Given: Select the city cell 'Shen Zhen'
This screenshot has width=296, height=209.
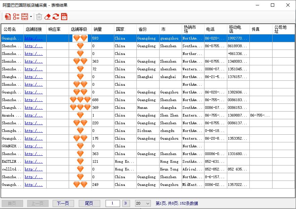Looking at the screenshot, I should [171, 115].
